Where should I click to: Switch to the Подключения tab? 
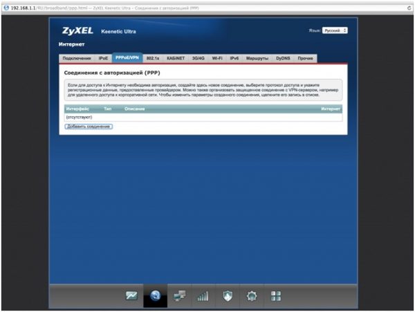click(x=77, y=58)
